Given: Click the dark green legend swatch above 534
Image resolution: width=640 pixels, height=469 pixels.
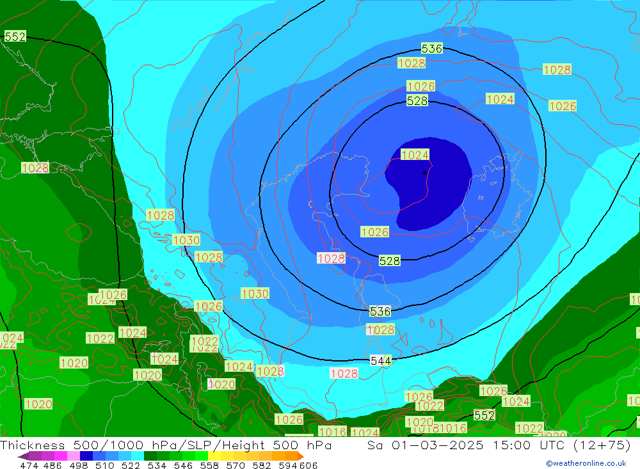Looking at the screenshot, I should [150, 456].
